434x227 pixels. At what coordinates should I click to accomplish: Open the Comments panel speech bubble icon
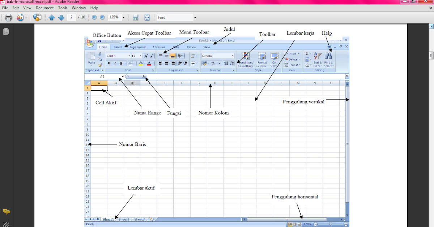click(x=6, y=212)
